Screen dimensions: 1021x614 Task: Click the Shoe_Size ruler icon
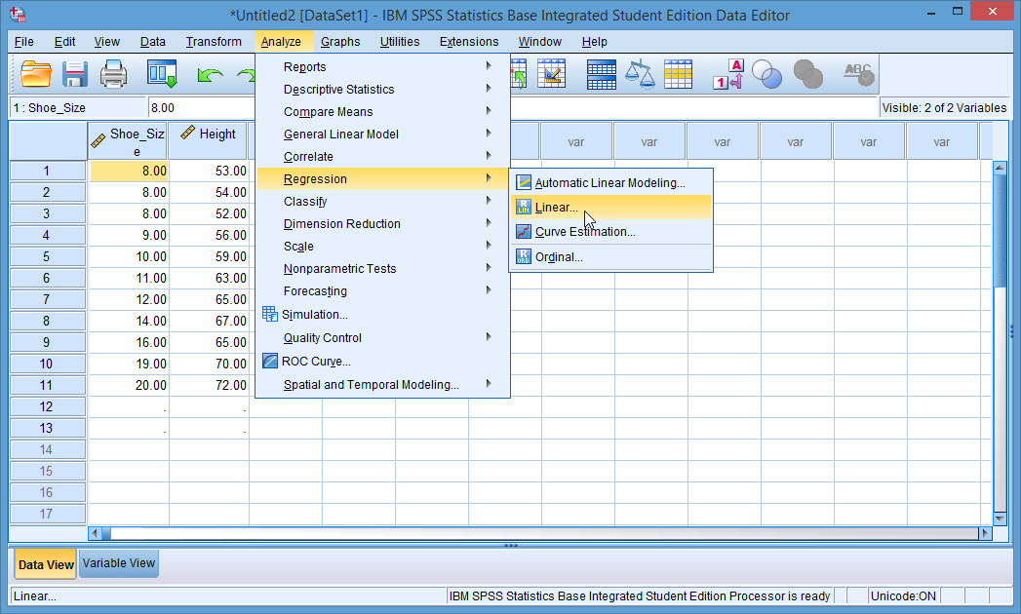98,139
